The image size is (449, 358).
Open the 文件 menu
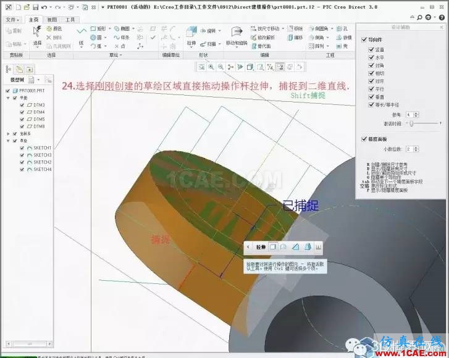12,20
